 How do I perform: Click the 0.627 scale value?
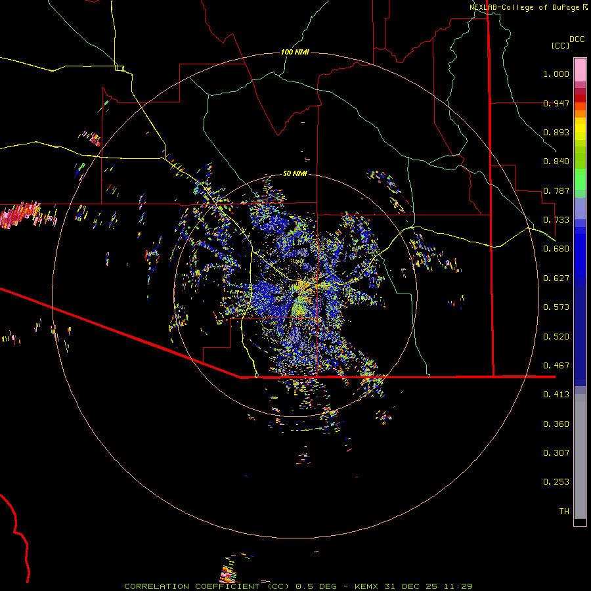(556, 278)
